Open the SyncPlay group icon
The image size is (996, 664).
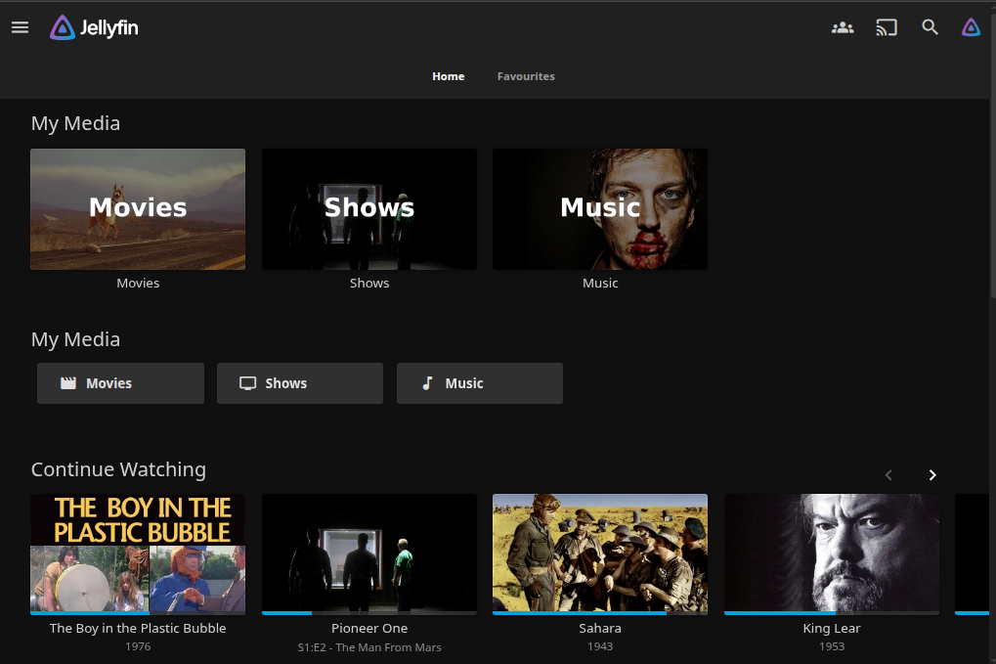pyautogui.click(x=842, y=27)
